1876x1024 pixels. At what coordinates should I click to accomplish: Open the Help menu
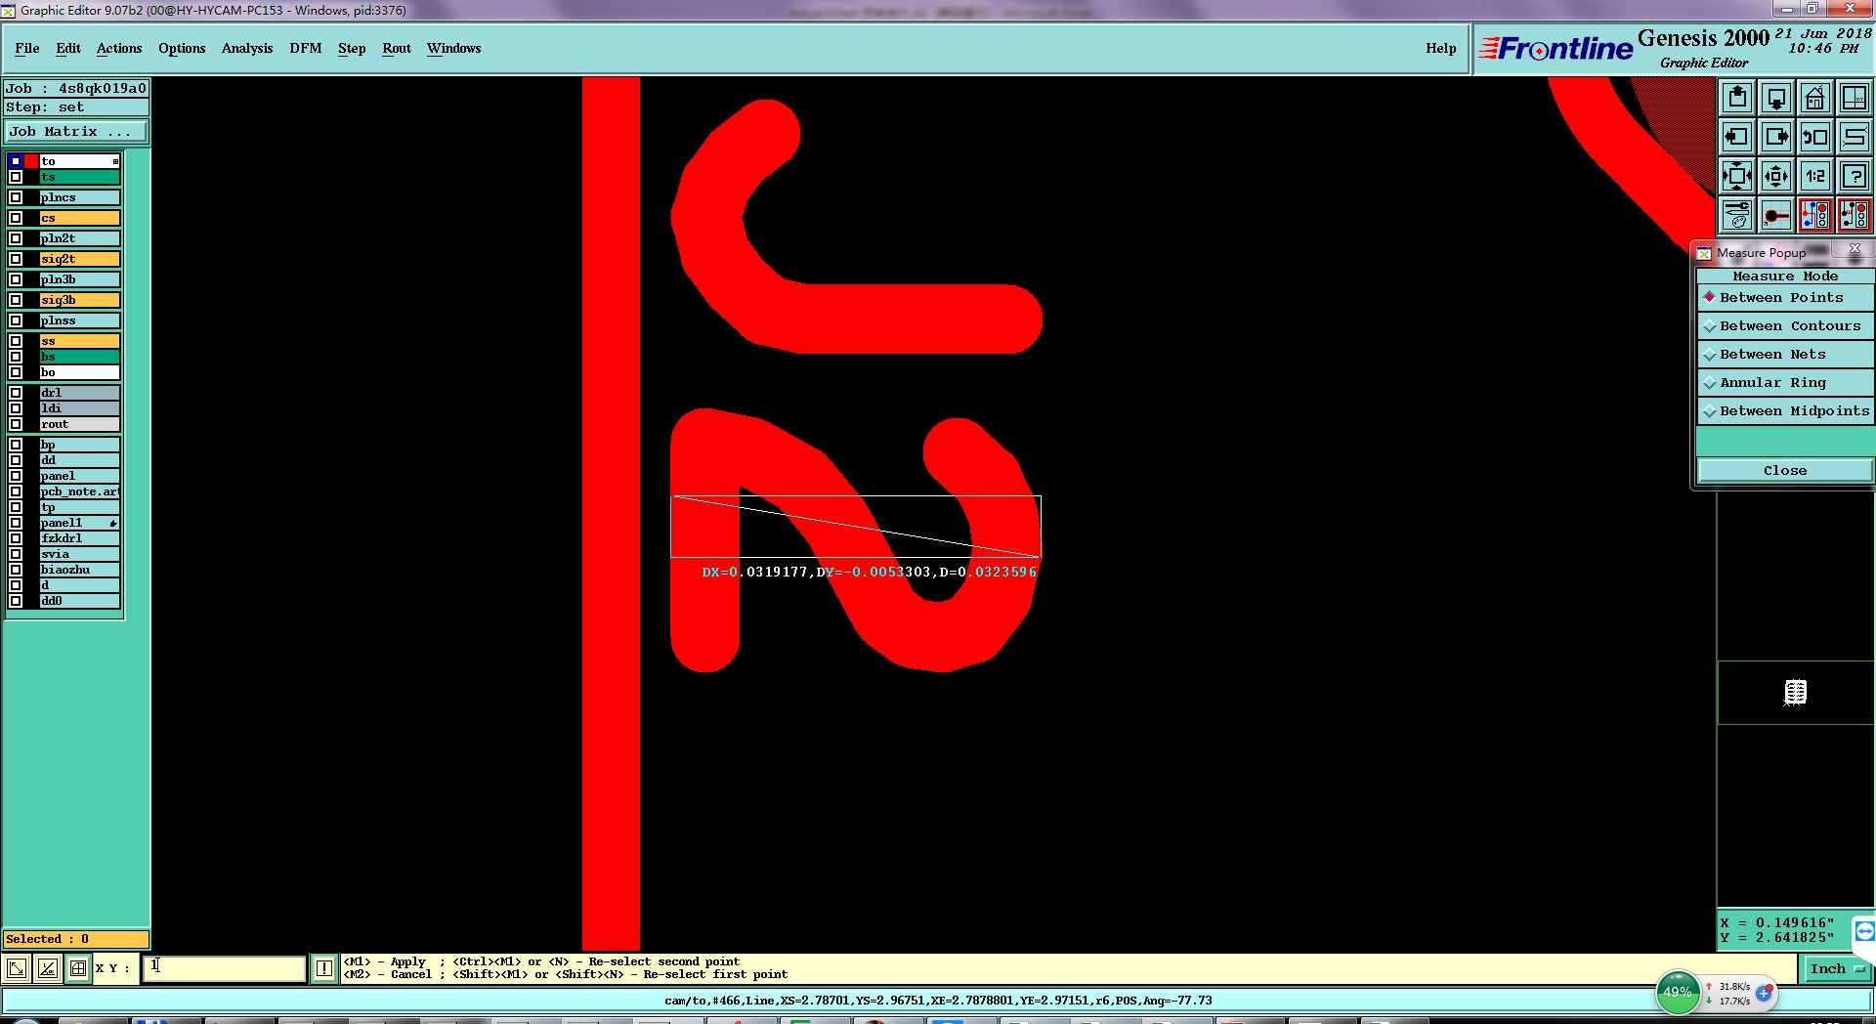pos(1440,48)
